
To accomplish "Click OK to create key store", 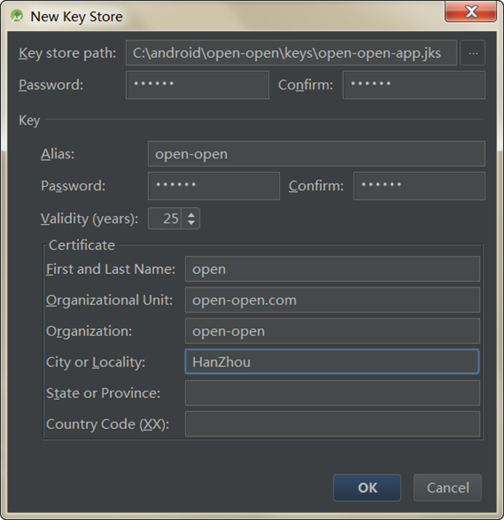I will pos(367,487).
